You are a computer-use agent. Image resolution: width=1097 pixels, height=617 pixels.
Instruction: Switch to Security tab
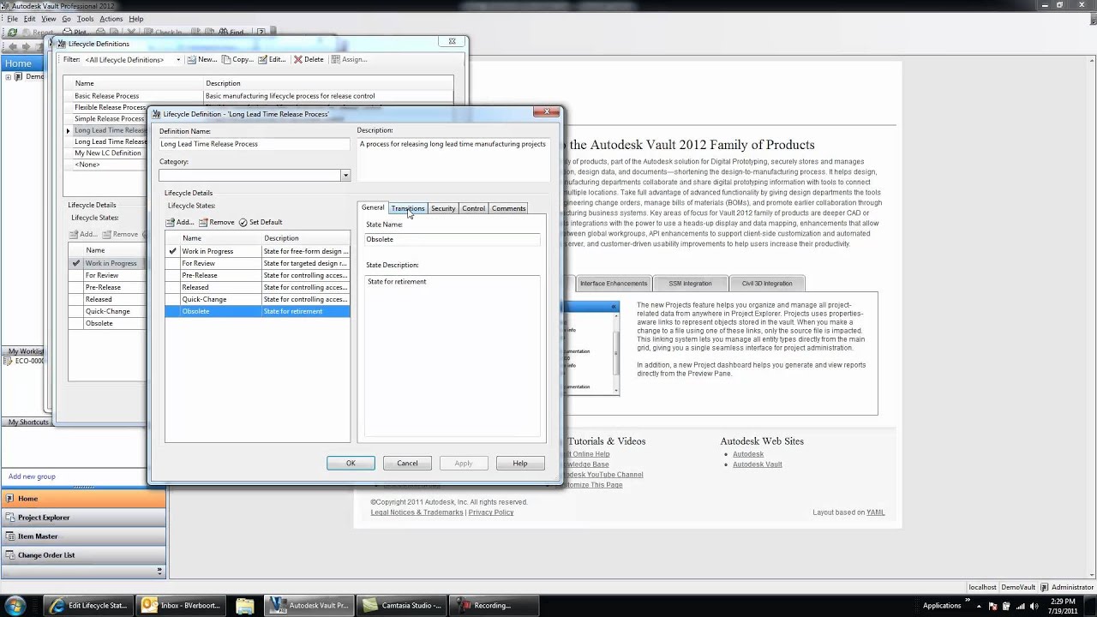click(x=443, y=208)
